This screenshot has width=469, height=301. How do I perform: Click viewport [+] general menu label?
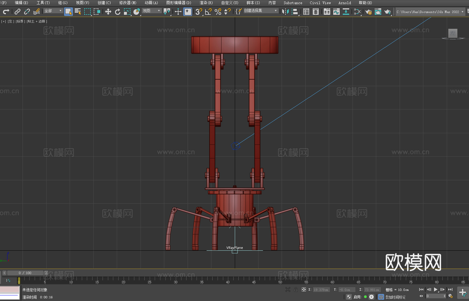(x=4, y=21)
